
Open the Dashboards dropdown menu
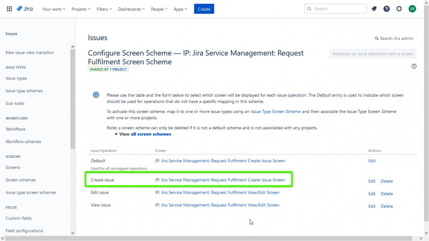pyautogui.click(x=131, y=9)
